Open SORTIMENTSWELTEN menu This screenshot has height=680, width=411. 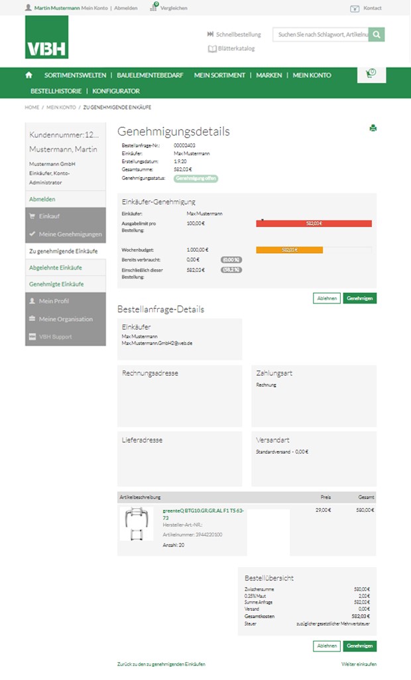point(76,75)
